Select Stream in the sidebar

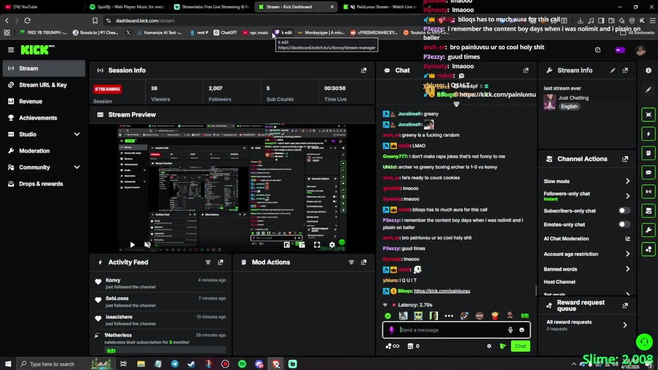click(x=44, y=68)
